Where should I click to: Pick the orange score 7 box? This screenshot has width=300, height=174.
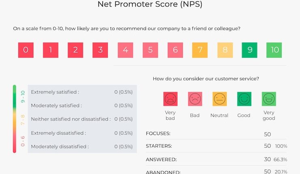200,50
